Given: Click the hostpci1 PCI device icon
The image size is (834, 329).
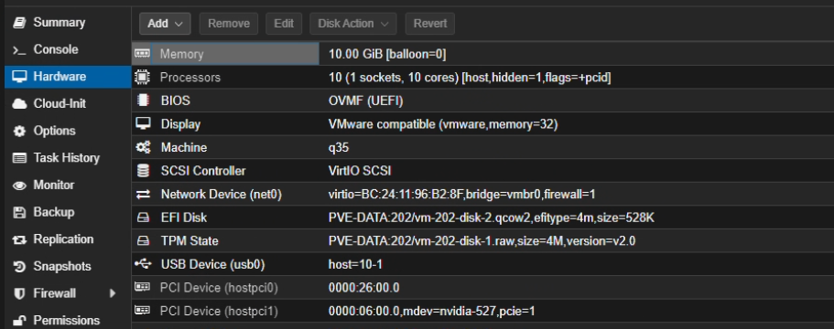Looking at the screenshot, I should [x=142, y=311].
